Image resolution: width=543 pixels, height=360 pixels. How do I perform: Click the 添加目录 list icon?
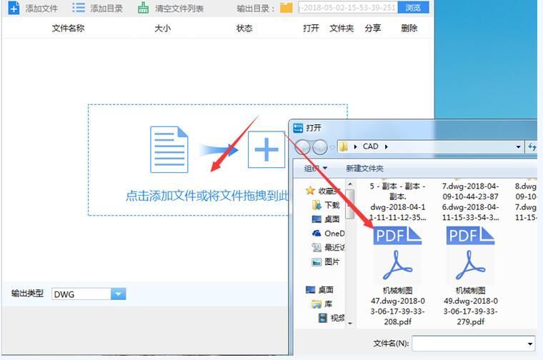(x=79, y=8)
